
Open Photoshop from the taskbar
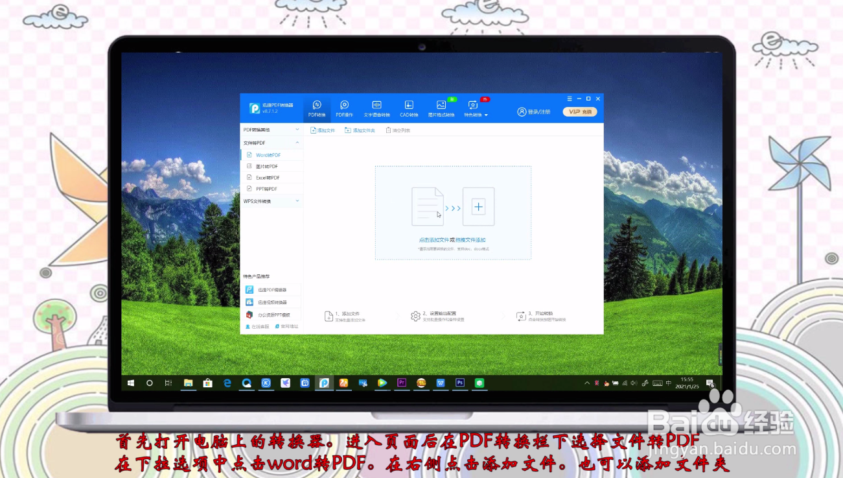460,383
